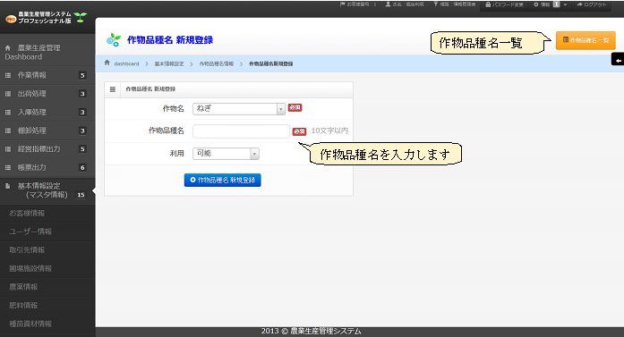The width and height of the screenshot is (624, 337).
Task: Click the お客様番号 flag item in top bar
Action: [358, 4]
